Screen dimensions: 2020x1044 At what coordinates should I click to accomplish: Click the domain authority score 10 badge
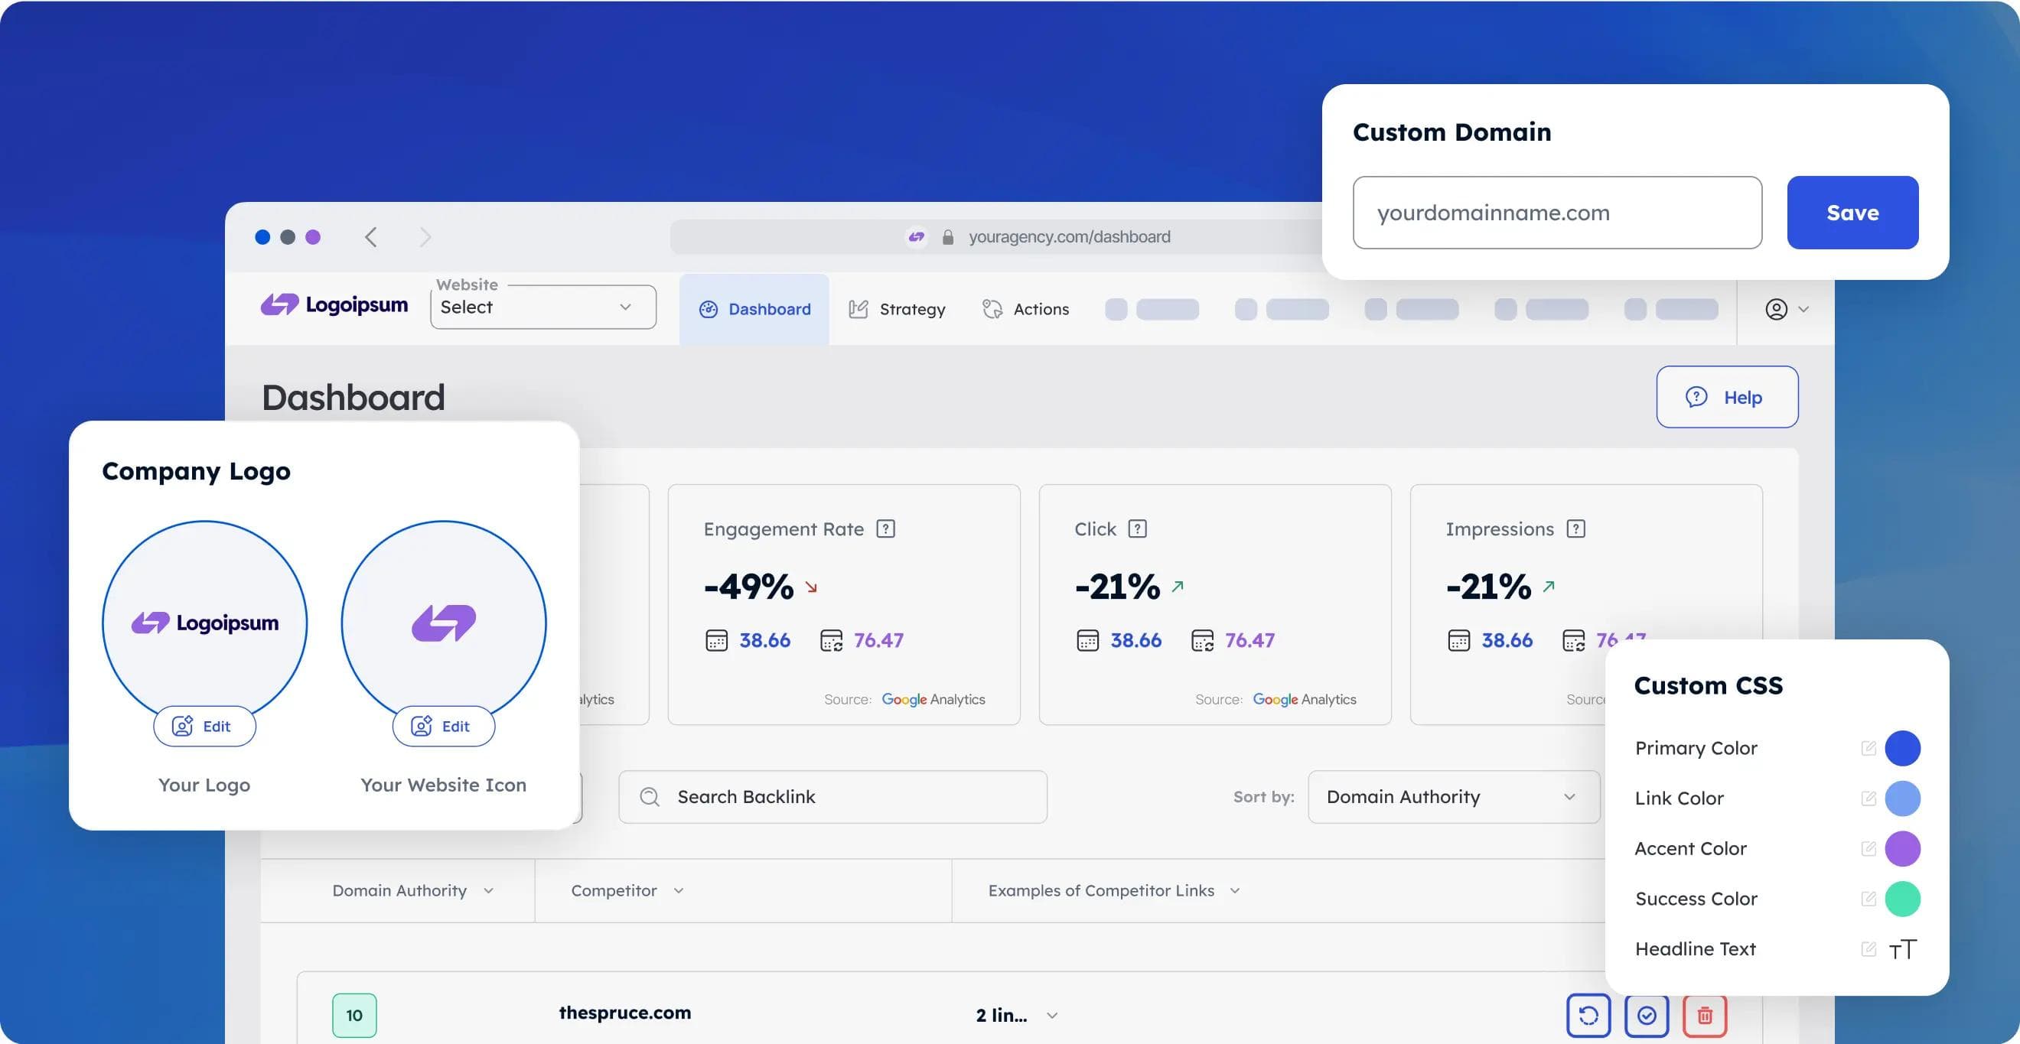354,1016
